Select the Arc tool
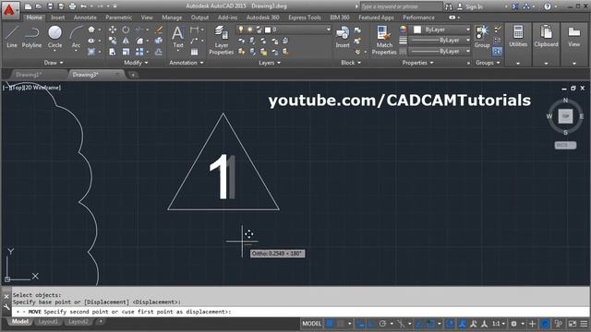This screenshot has height=332, width=591. 76,37
